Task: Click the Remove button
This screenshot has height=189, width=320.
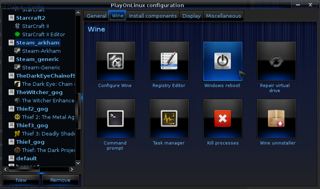Action: 60,180
